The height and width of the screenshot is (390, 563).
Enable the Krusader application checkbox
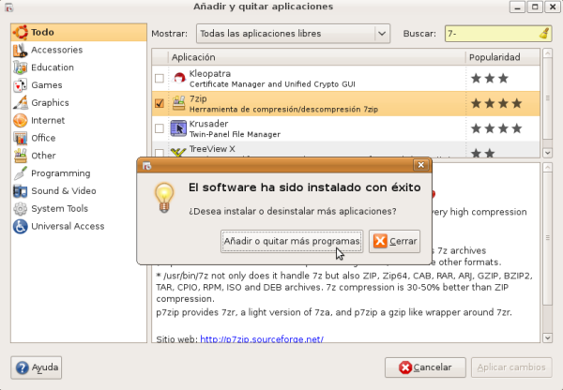point(159,128)
